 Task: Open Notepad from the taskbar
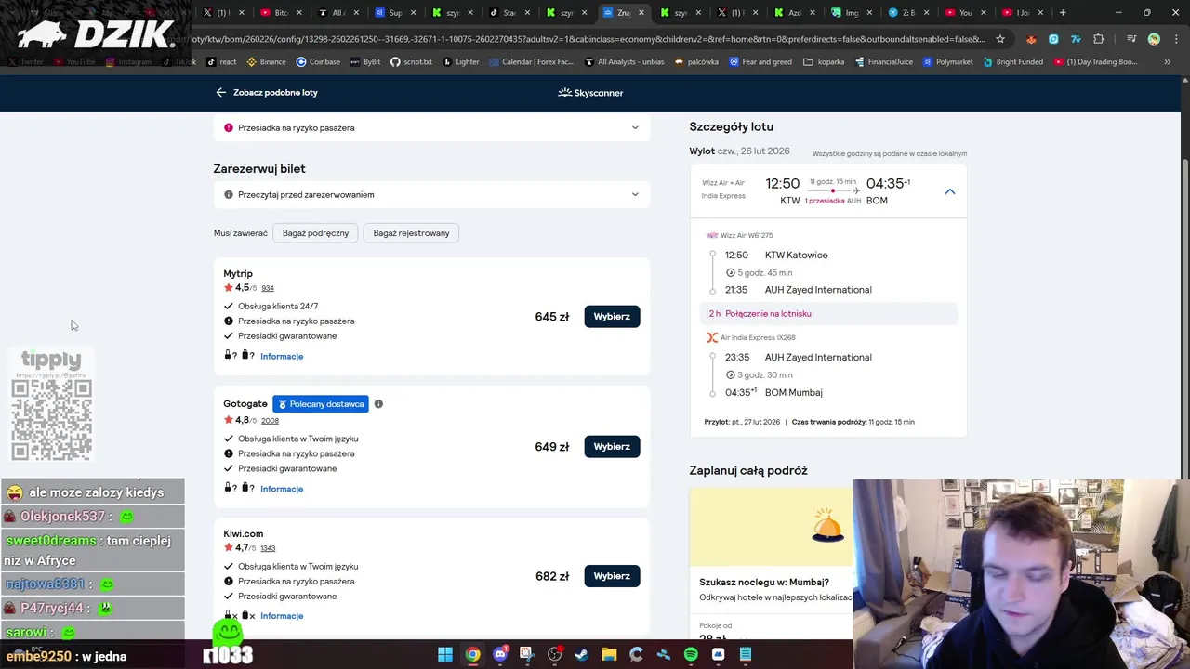[746, 655]
